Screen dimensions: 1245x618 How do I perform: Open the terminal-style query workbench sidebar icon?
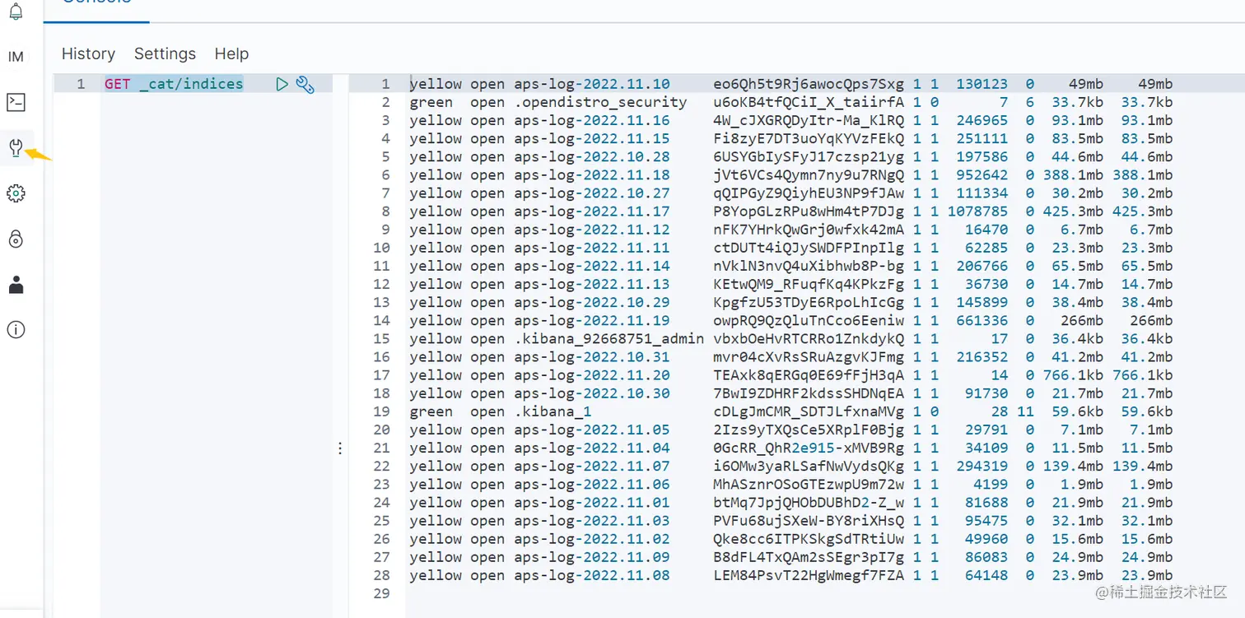tap(16, 102)
